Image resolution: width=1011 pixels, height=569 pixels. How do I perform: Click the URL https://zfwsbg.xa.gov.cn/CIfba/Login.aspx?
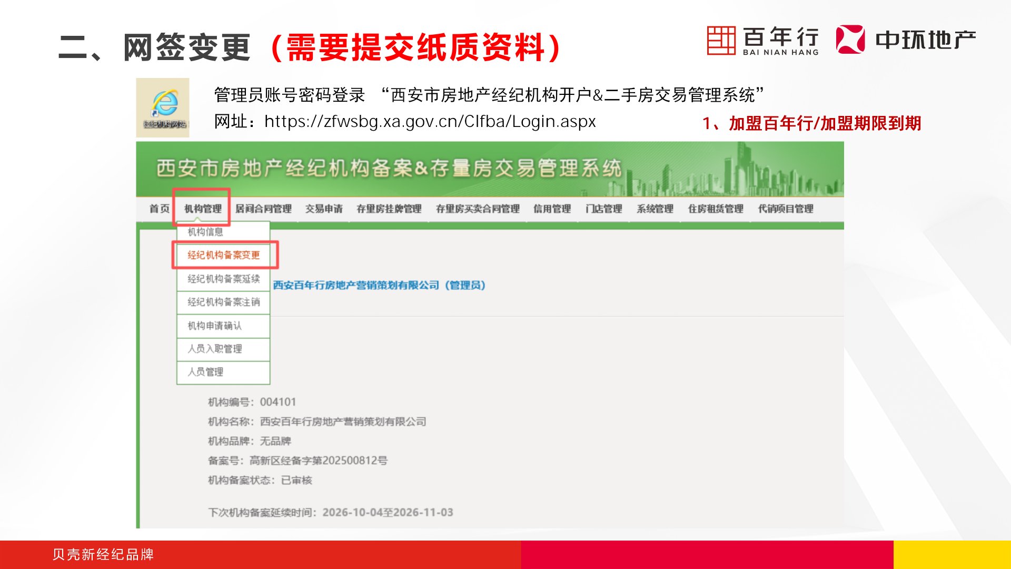pos(430,122)
